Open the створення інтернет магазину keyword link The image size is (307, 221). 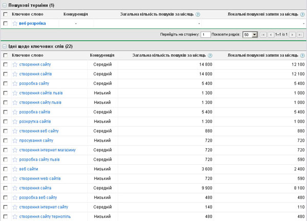48,150
